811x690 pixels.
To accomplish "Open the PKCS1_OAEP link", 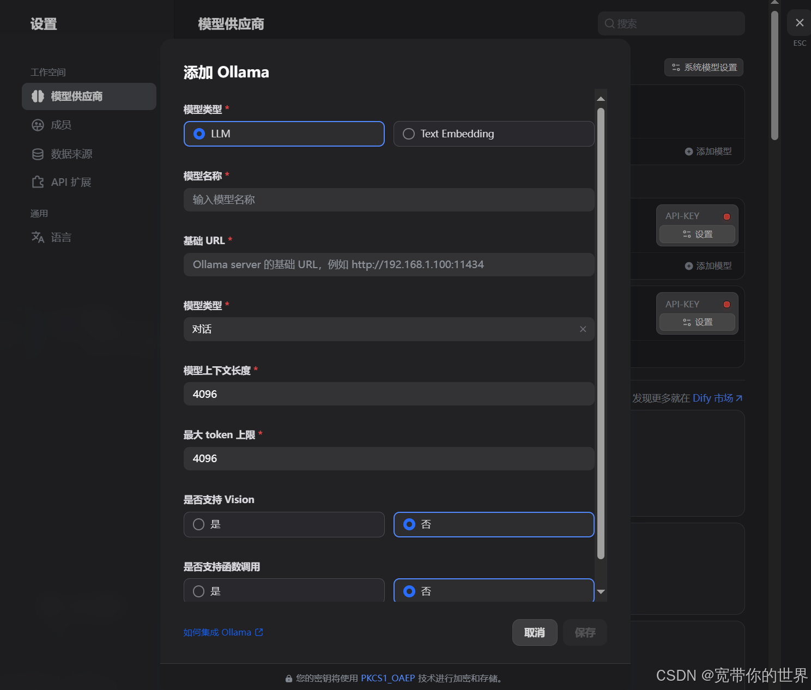I will [x=388, y=679].
